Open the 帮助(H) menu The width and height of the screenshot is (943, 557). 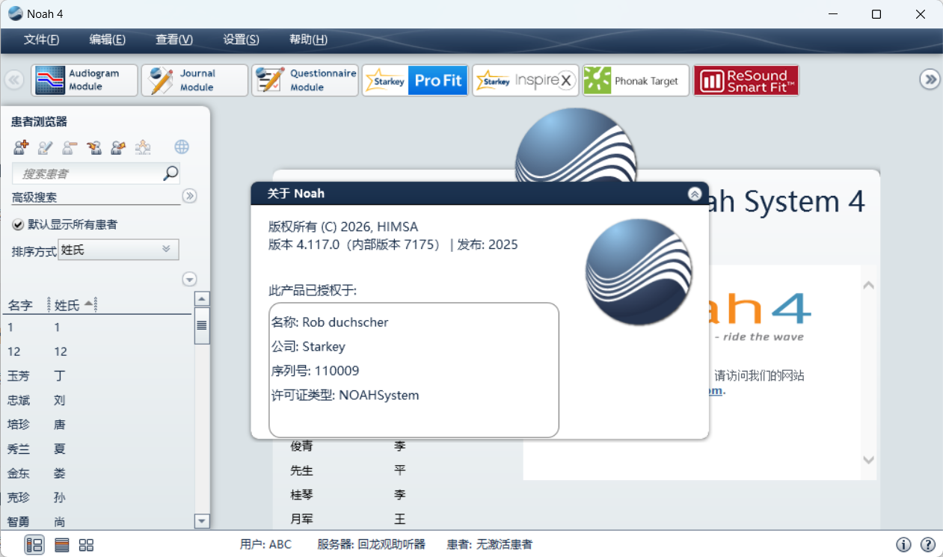pos(308,40)
